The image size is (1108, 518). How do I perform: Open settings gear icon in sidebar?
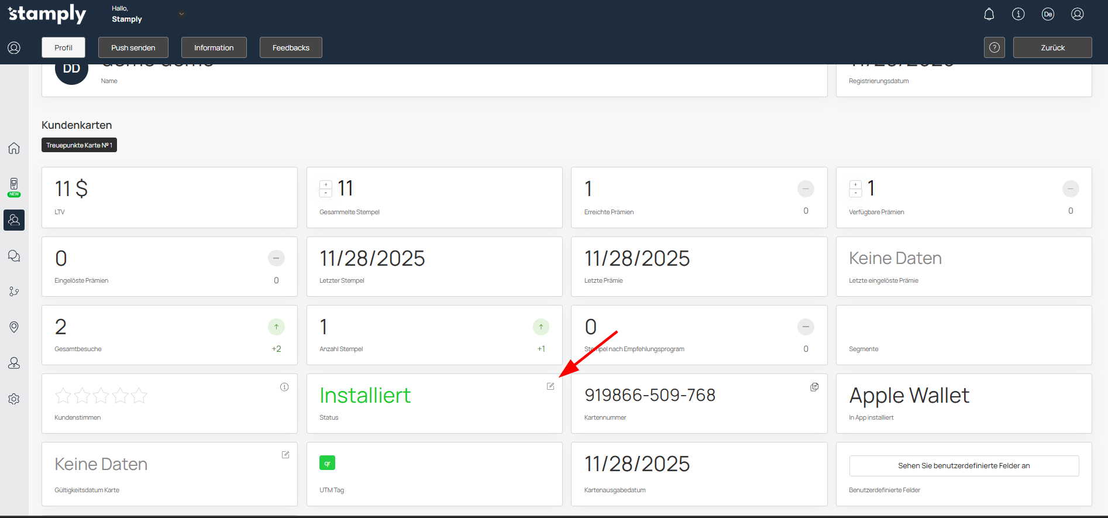14,399
